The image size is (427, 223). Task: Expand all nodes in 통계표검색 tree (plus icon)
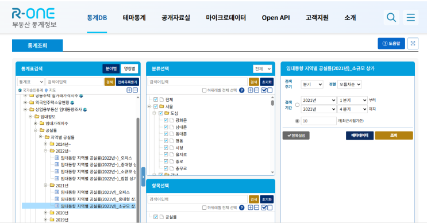pyautogui.click(x=129, y=90)
